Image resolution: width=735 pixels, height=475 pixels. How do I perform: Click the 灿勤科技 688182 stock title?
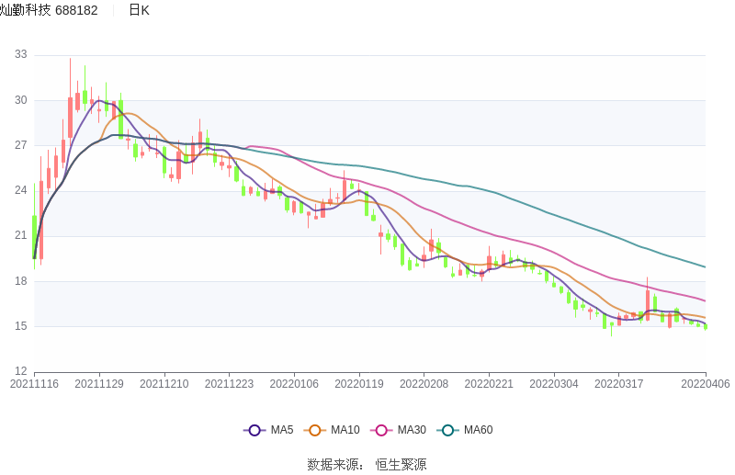[49, 10]
